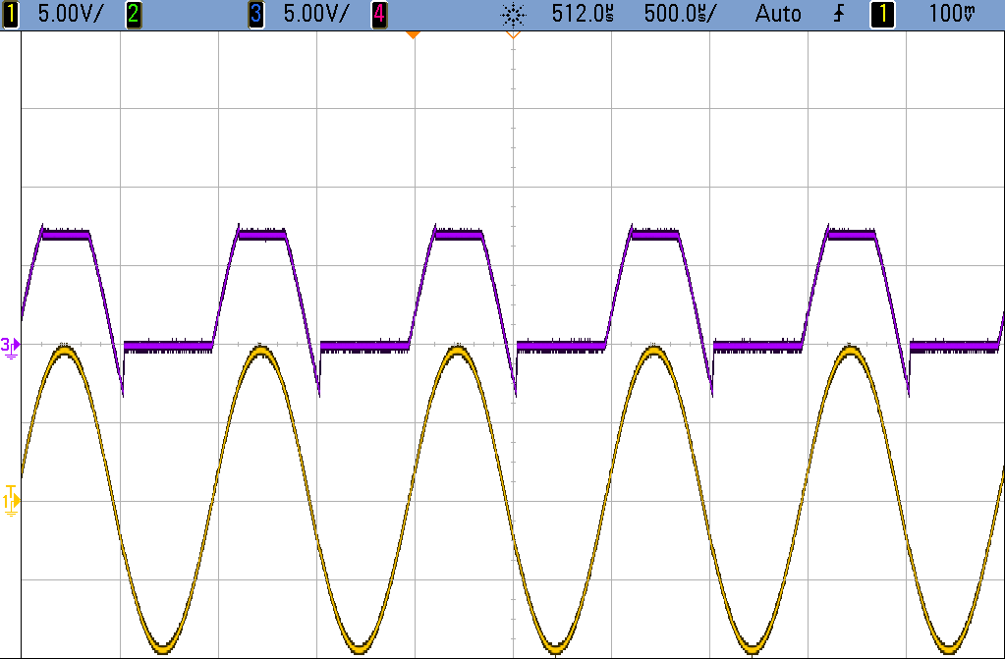This screenshot has height=659, width=1005.
Task: Select the channel 1 yellow indicator
Action: pyautogui.click(x=10, y=14)
